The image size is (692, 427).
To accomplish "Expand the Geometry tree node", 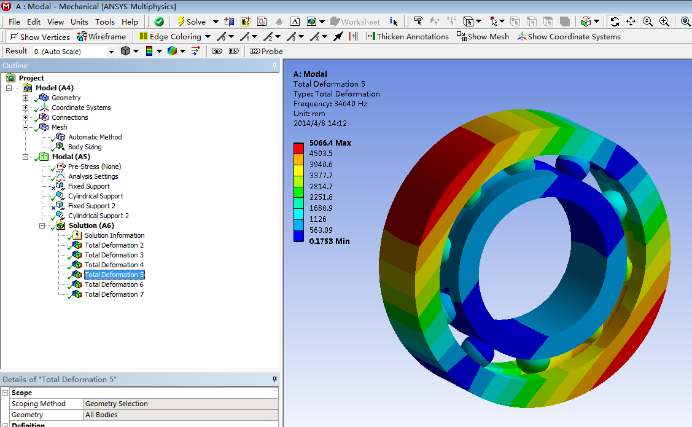I will (x=26, y=98).
